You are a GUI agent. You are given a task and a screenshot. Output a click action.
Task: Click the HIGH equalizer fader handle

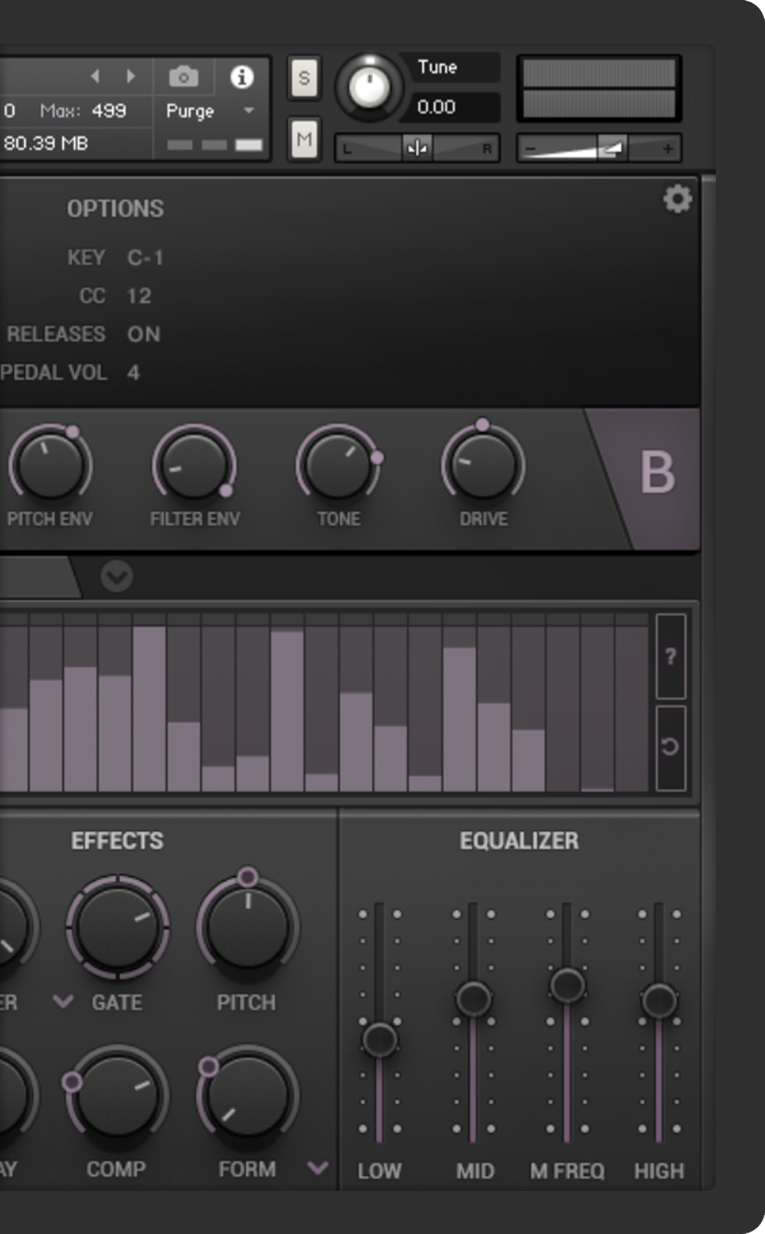659,1000
